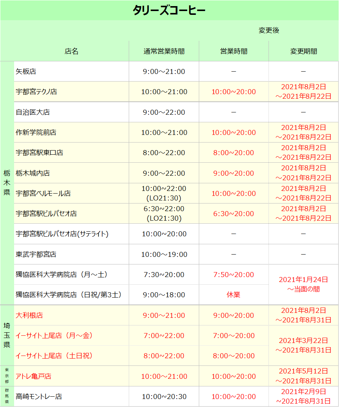339x407 pixels.
Task: Select イーサイト上尾店（土日祝）changed hours 8:00~20:00
Action: 234,356
